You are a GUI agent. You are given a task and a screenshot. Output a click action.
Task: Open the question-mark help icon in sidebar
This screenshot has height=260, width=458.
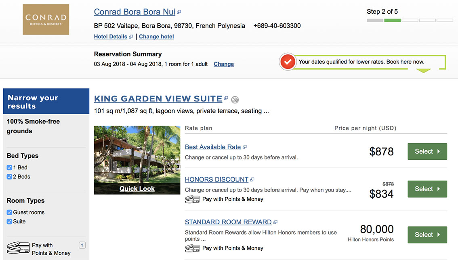[82, 245]
